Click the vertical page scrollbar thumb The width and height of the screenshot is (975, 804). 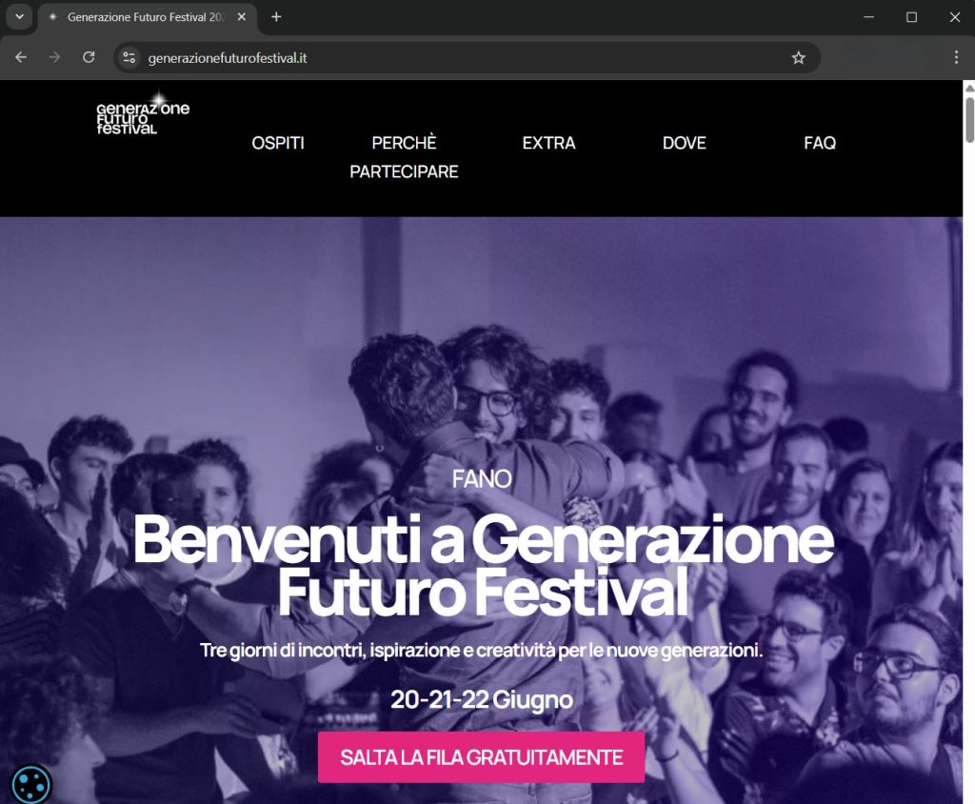click(968, 119)
